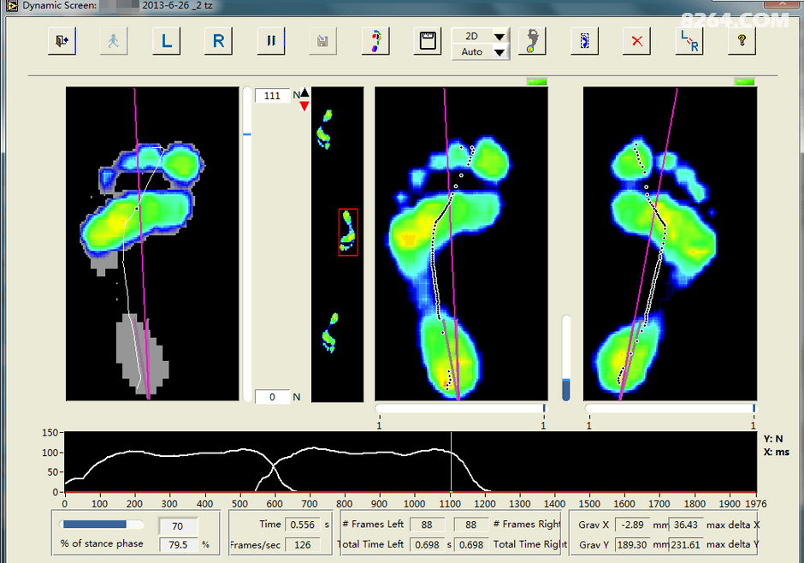
Task: Select the left foot L button
Action: tap(167, 41)
